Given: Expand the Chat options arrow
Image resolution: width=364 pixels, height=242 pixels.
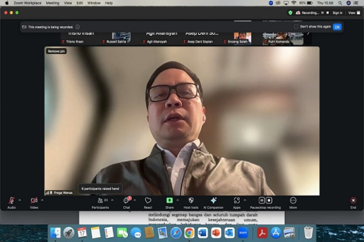Looking at the screenshot, I should click(x=135, y=200).
